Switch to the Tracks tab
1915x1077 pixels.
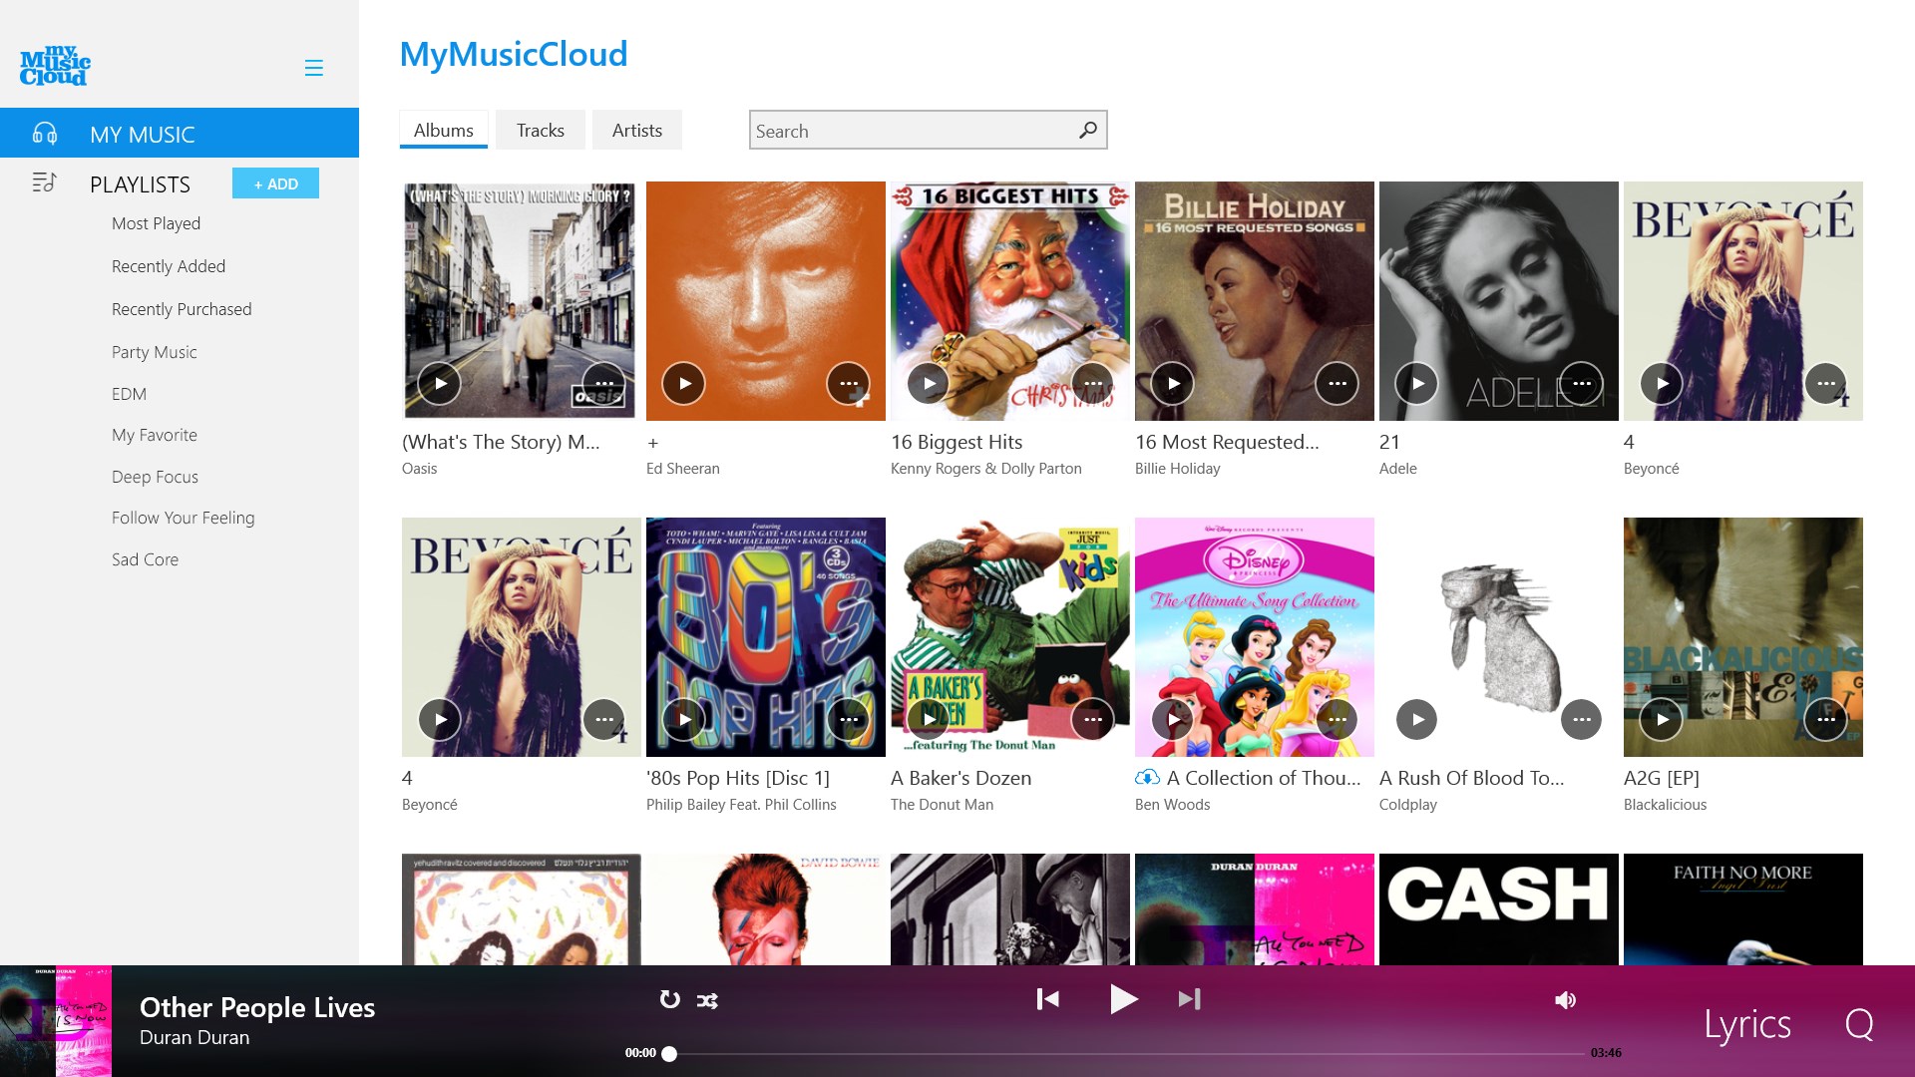[x=540, y=130]
